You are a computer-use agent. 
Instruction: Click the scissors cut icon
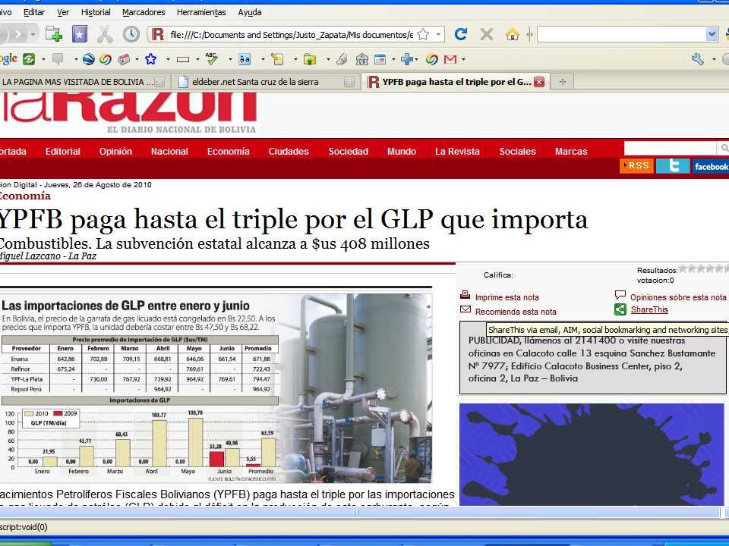click(105, 34)
